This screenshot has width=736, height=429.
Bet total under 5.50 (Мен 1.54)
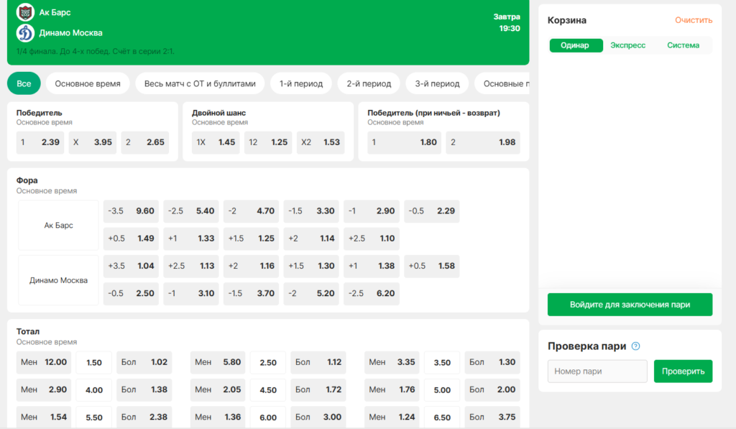(x=44, y=417)
